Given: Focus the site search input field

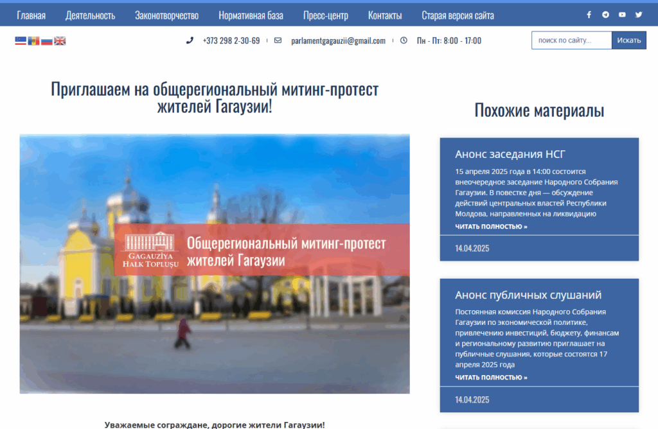Looking at the screenshot, I should pyautogui.click(x=571, y=40).
